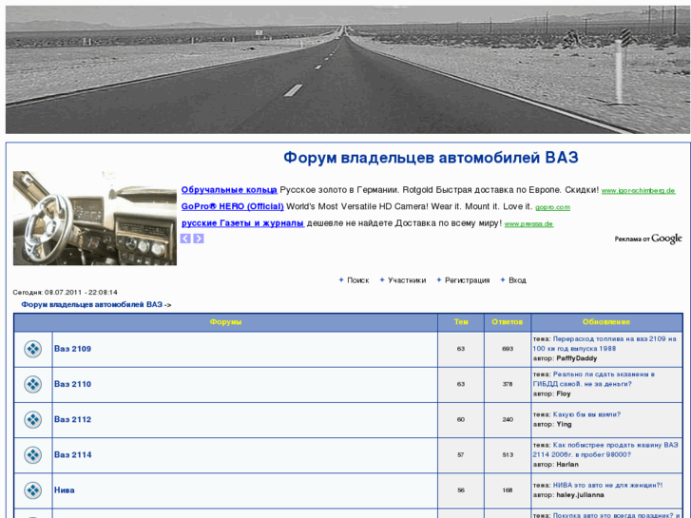Screen dimensions: 691x518
Task: Click the forum icon beside Нива
Action: (x=33, y=490)
